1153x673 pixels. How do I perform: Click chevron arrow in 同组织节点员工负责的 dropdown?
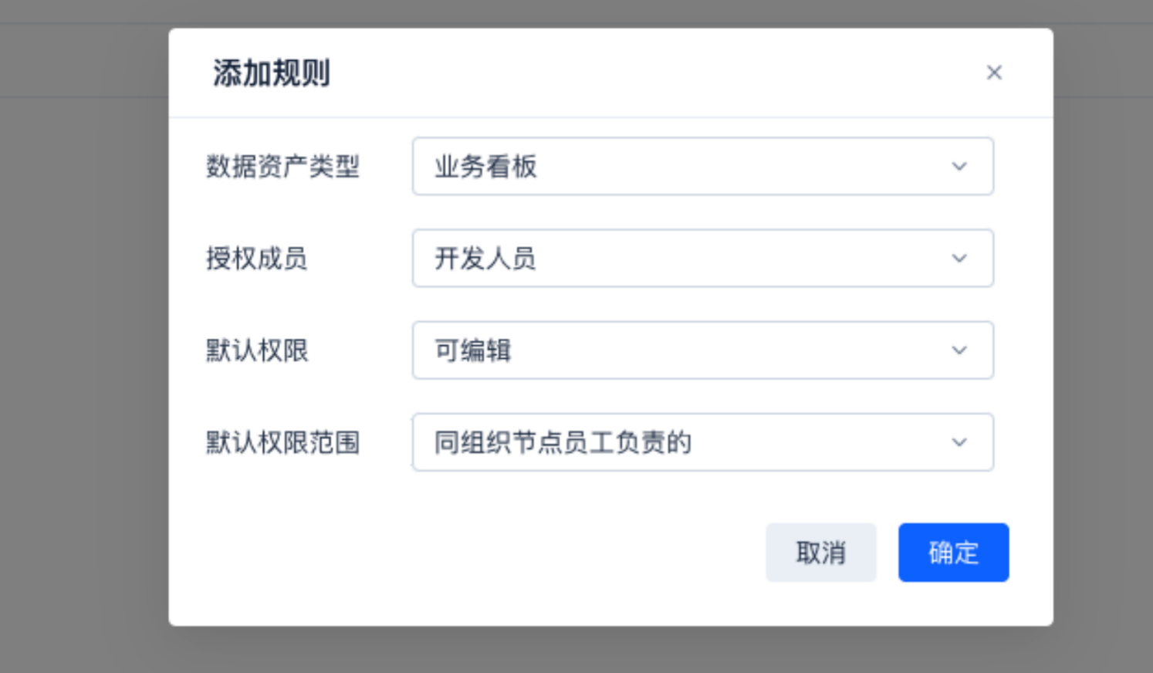point(959,442)
